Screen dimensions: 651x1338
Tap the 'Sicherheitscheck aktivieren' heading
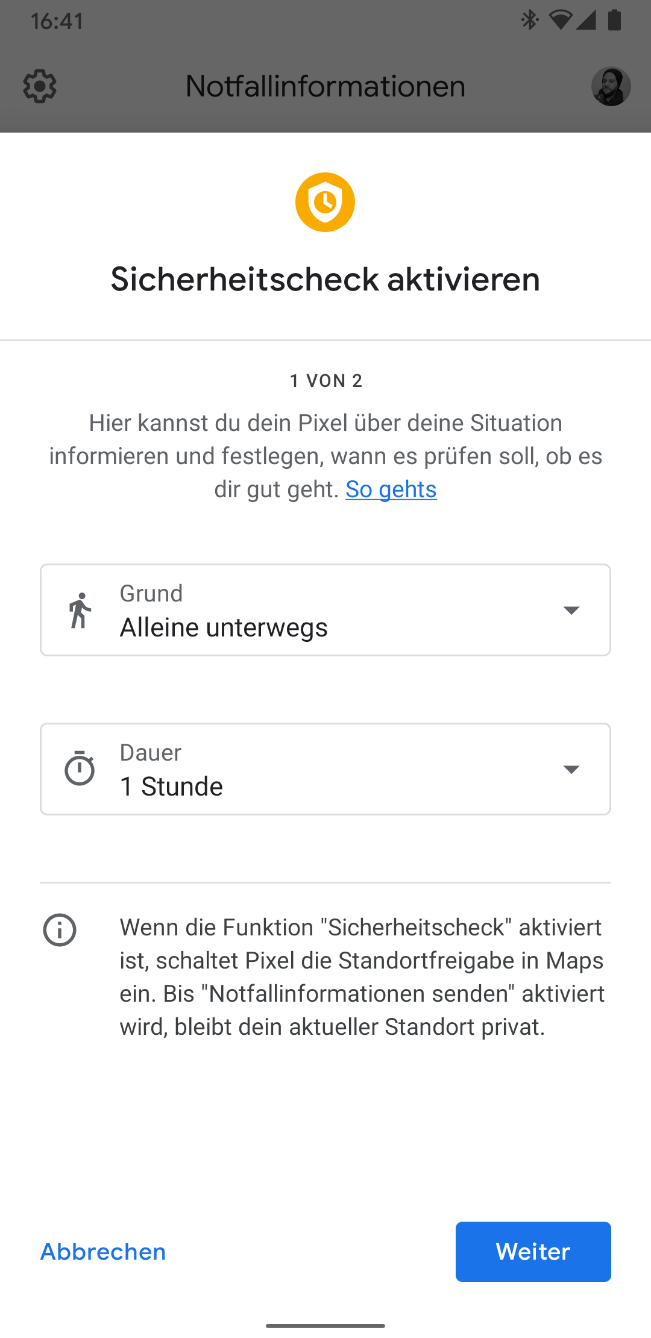coord(325,279)
